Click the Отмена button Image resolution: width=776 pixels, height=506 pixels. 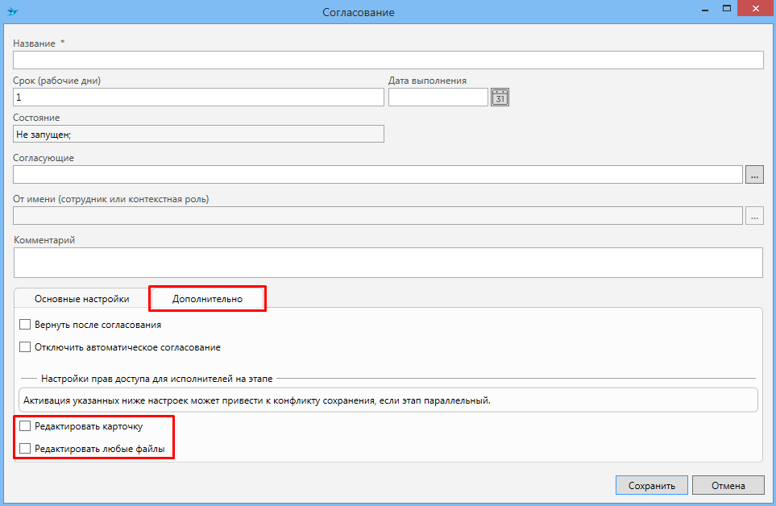pos(728,485)
